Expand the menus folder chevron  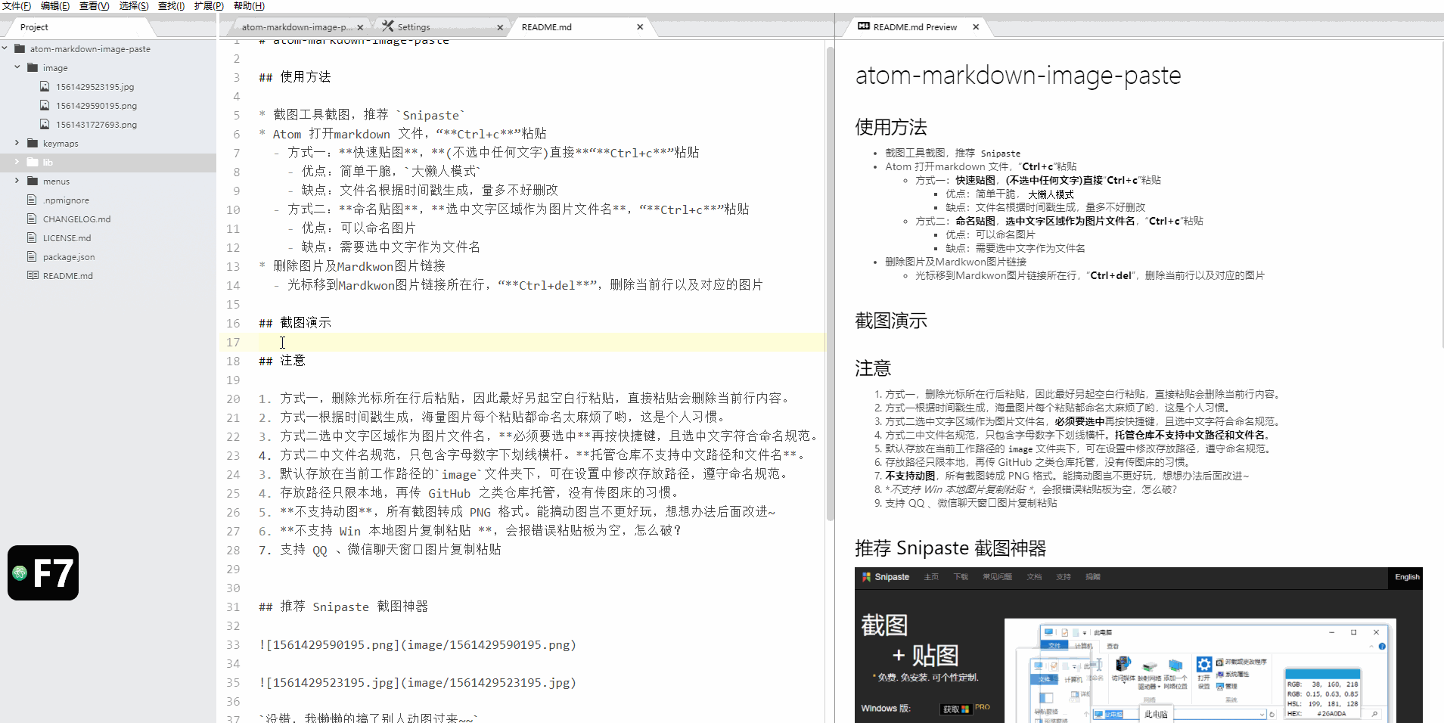(x=17, y=181)
